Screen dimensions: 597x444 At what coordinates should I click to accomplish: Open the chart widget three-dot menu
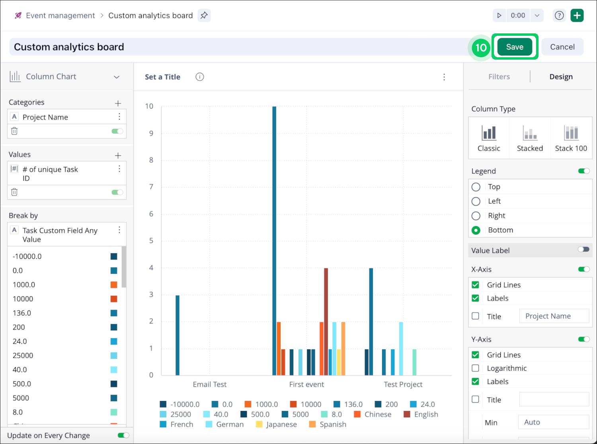[x=444, y=77]
